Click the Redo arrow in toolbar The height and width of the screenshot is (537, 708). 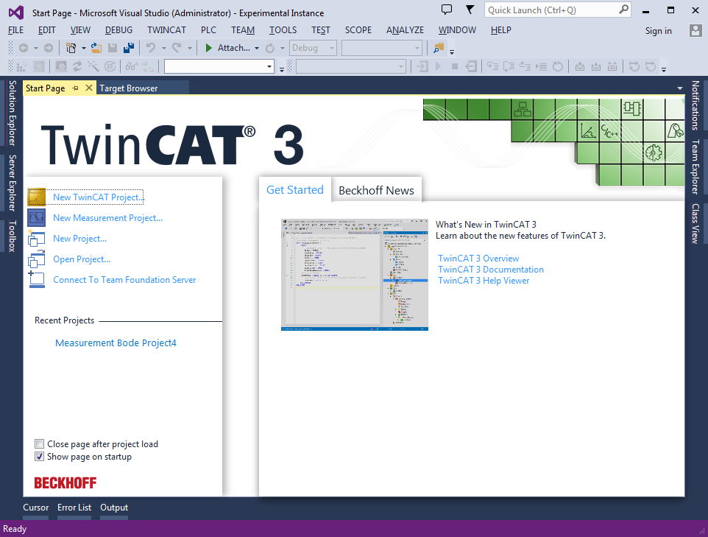click(x=177, y=48)
